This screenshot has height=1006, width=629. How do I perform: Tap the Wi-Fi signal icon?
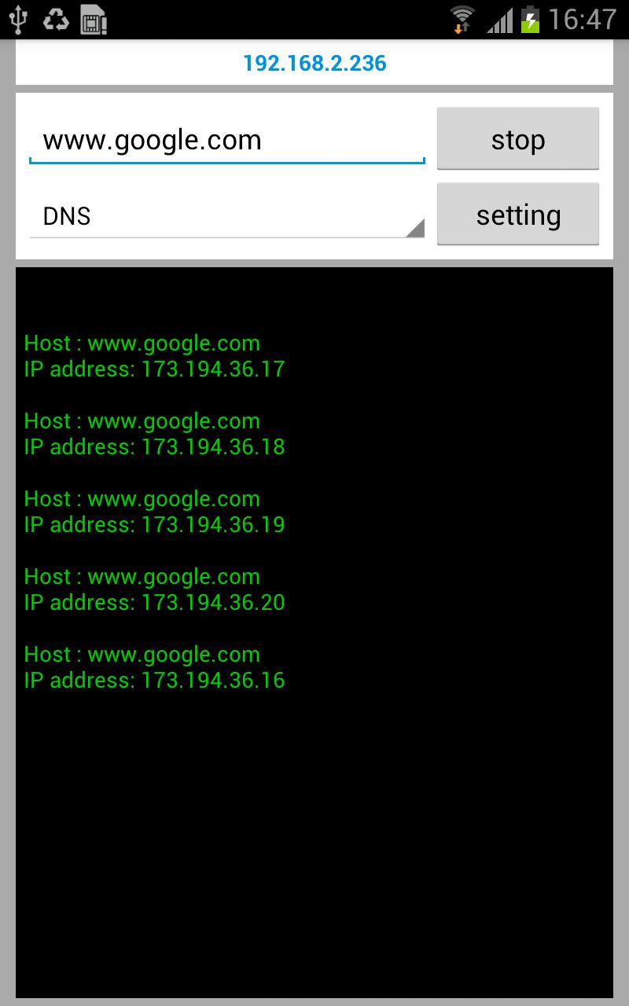[462, 20]
